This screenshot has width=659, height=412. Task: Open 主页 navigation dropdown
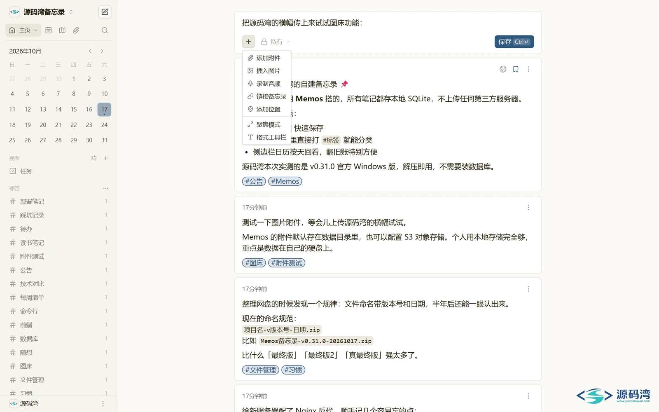[23, 30]
